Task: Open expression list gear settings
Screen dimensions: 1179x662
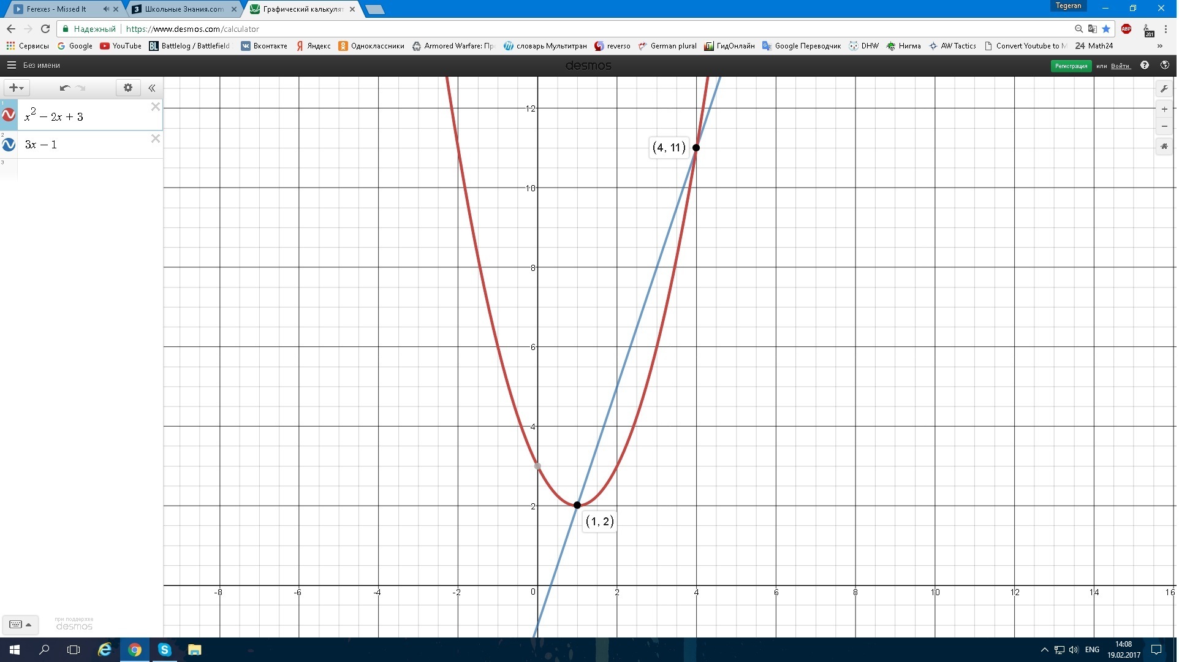Action: 128,88
